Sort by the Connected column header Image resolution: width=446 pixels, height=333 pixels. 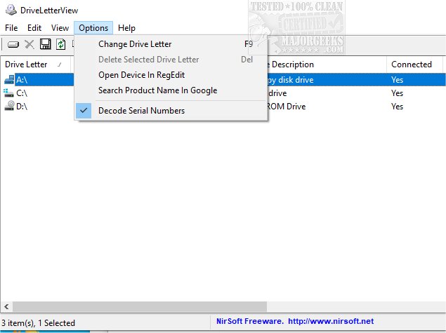pos(414,64)
